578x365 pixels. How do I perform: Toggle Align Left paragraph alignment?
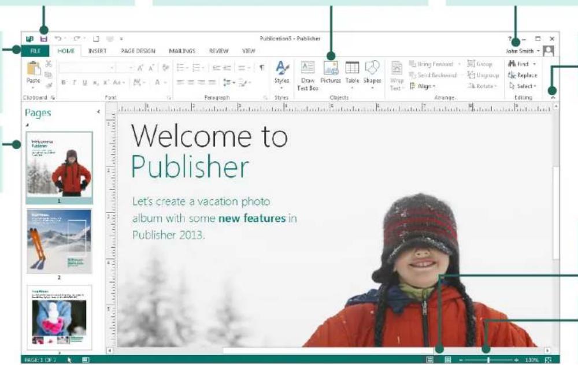click(x=180, y=83)
